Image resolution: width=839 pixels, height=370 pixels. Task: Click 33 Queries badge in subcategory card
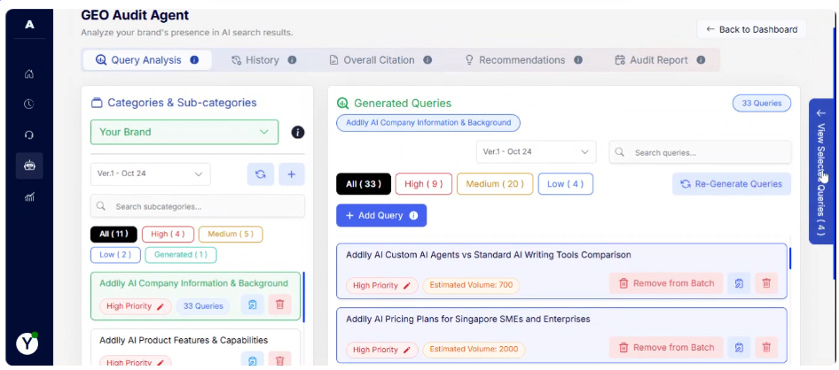pos(203,306)
